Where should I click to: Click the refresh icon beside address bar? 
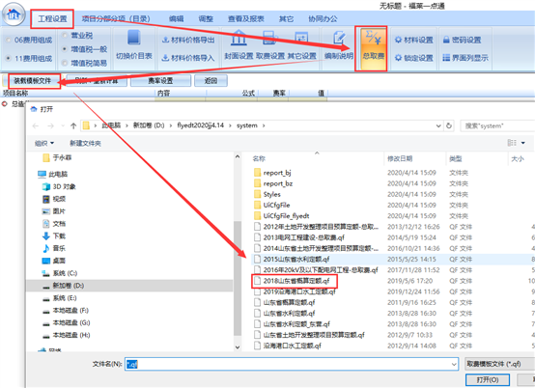pyautogui.click(x=449, y=125)
